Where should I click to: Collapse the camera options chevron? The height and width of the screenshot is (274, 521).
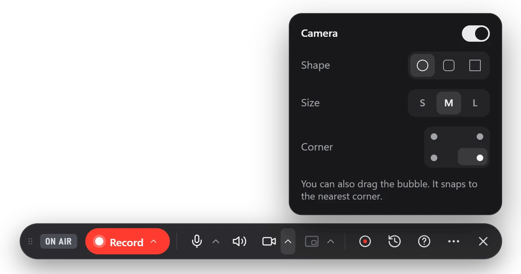288,241
